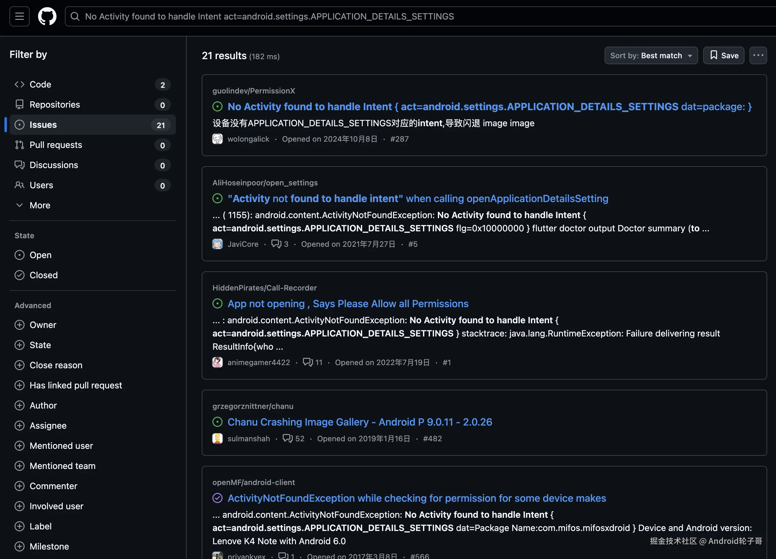Filter by Open state
Screen dimensions: 776x559
(x=40, y=255)
